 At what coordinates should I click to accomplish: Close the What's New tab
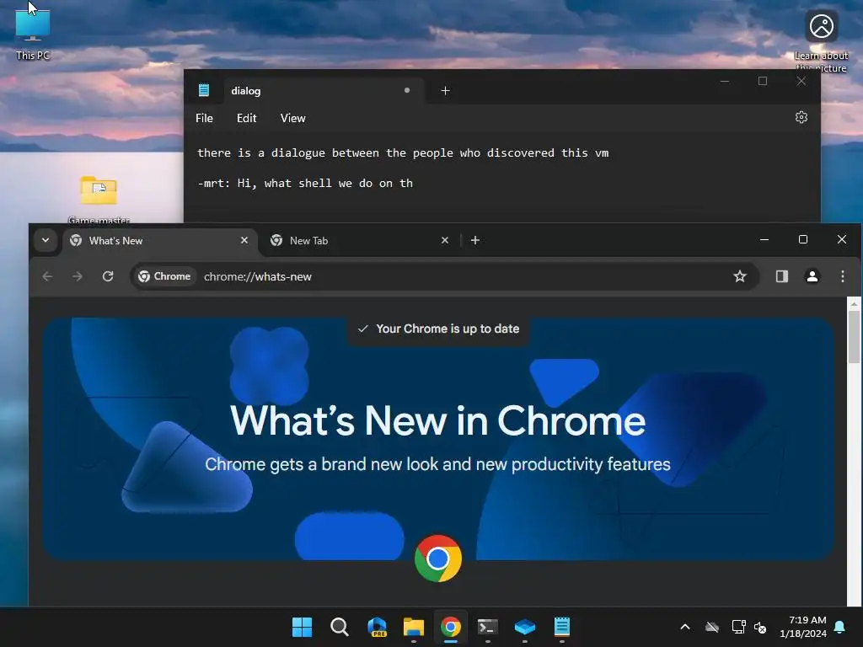click(x=244, y=240)
